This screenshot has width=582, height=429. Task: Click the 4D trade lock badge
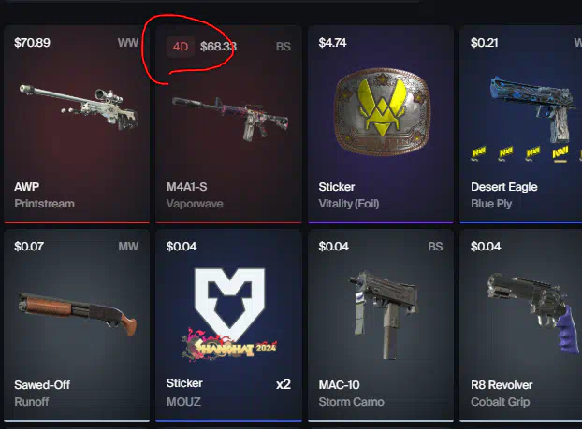181,47
